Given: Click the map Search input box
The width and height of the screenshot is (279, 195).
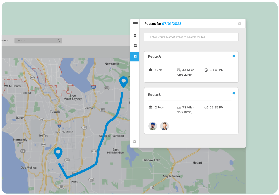Looking at the screenshot, I should tap(36, 40).
